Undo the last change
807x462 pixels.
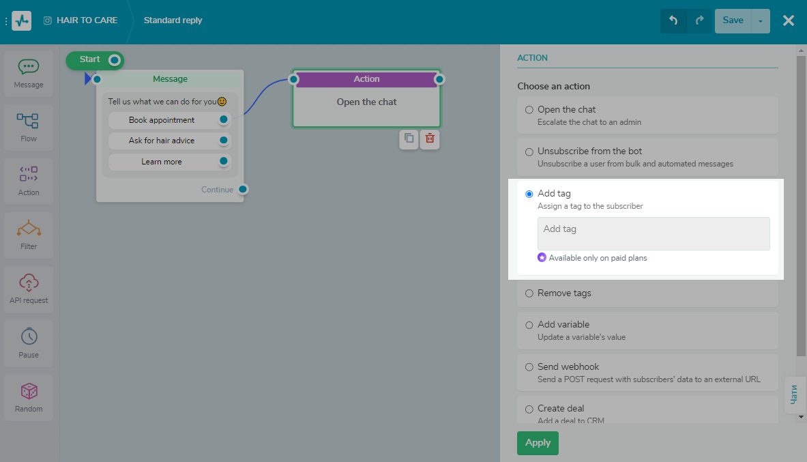(673, 20)
